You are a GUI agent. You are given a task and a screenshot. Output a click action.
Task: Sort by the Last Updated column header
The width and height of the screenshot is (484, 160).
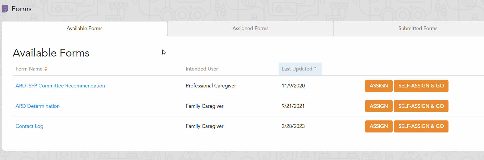(297, 69)
